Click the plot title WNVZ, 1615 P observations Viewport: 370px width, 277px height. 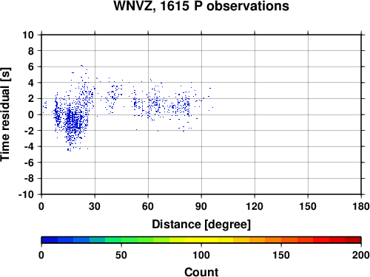pos(201,6)
